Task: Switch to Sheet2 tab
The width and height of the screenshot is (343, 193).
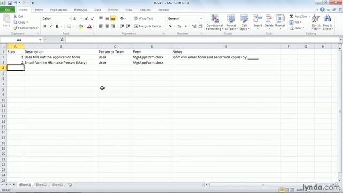Action: [x=41, y=185]
